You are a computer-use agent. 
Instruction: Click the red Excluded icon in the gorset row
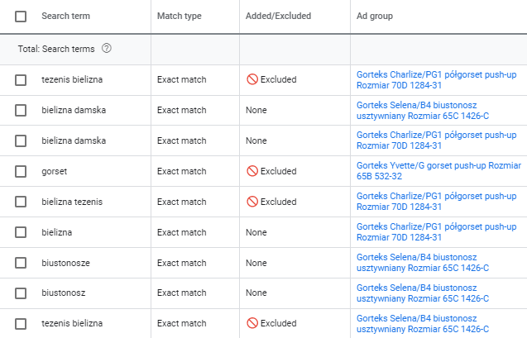[252, 171]
